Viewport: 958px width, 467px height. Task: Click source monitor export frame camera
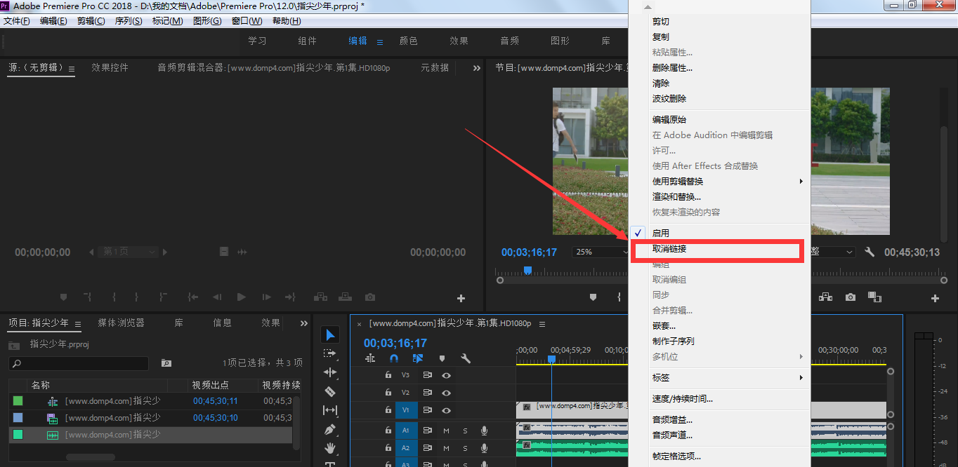coord(370,297)
